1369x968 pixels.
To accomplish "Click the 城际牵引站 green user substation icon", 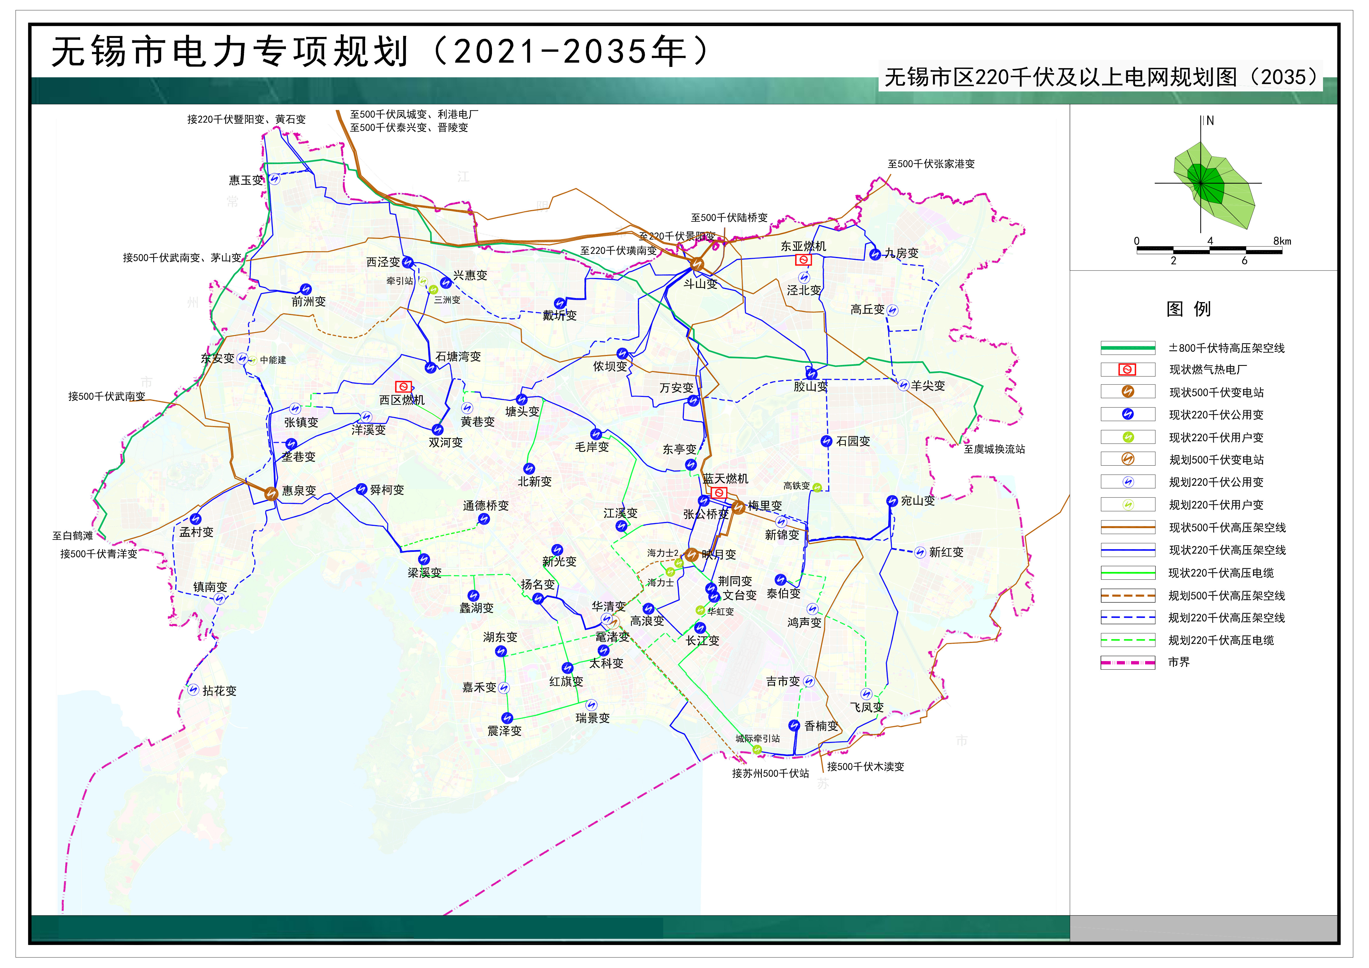I will pyautogui.click(x=757, y=749).
